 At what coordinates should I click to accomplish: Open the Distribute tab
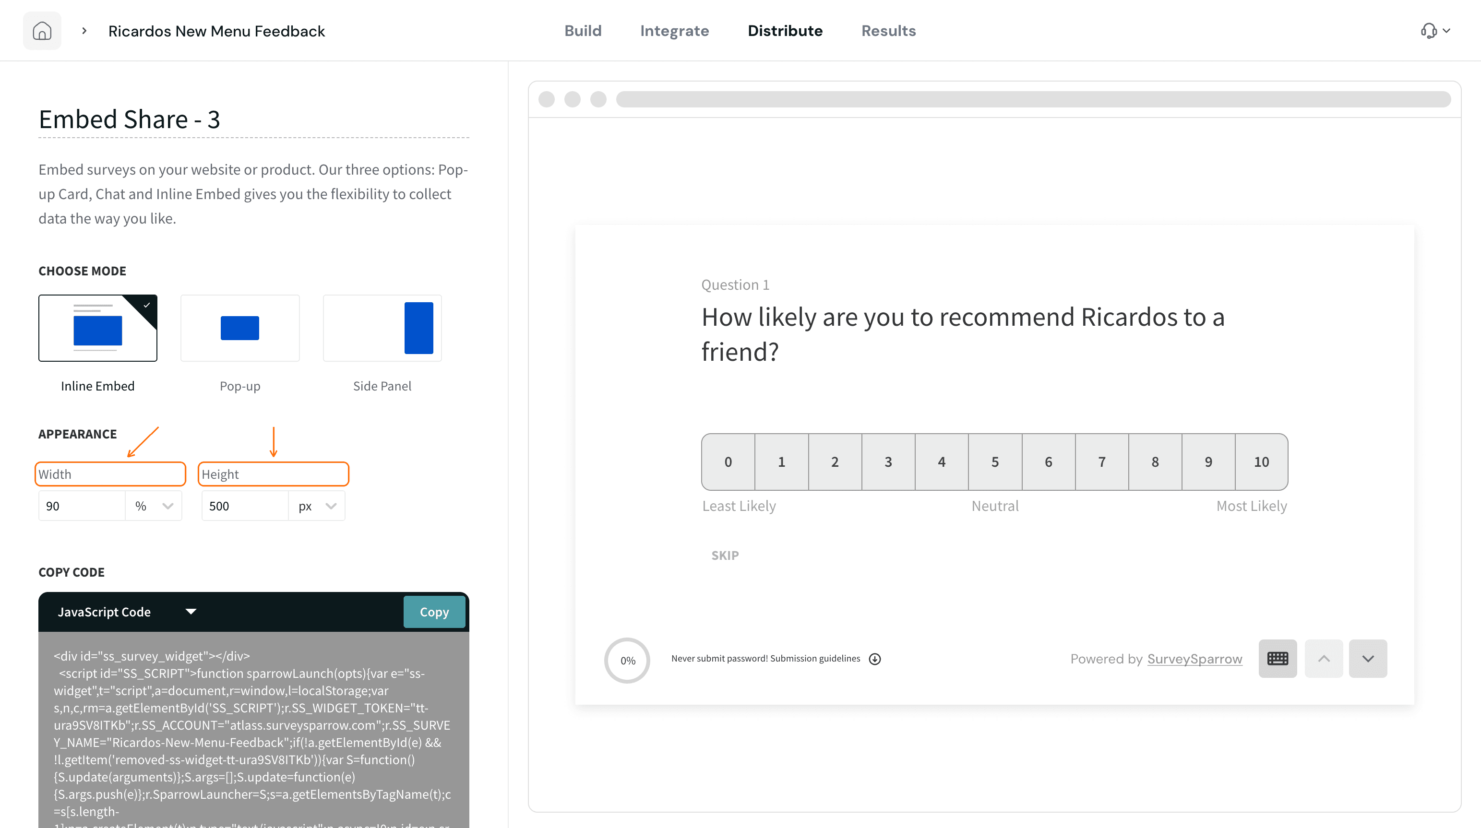point(785,31)
